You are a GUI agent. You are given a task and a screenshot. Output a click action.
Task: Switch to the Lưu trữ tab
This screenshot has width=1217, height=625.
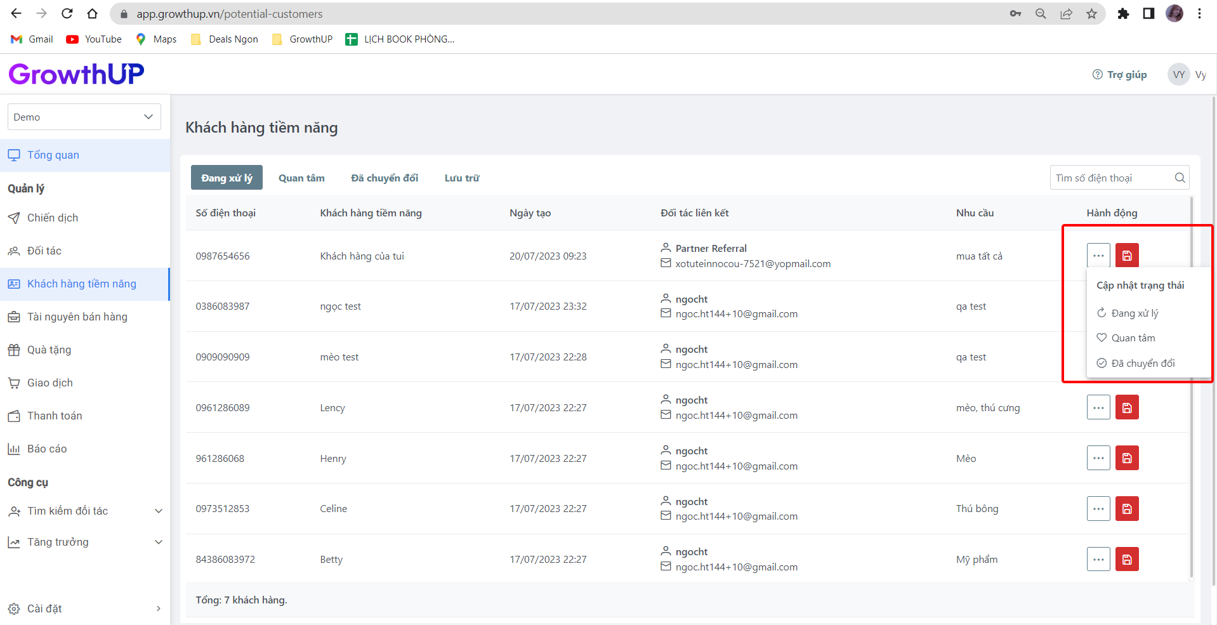[x=461, y=178]
